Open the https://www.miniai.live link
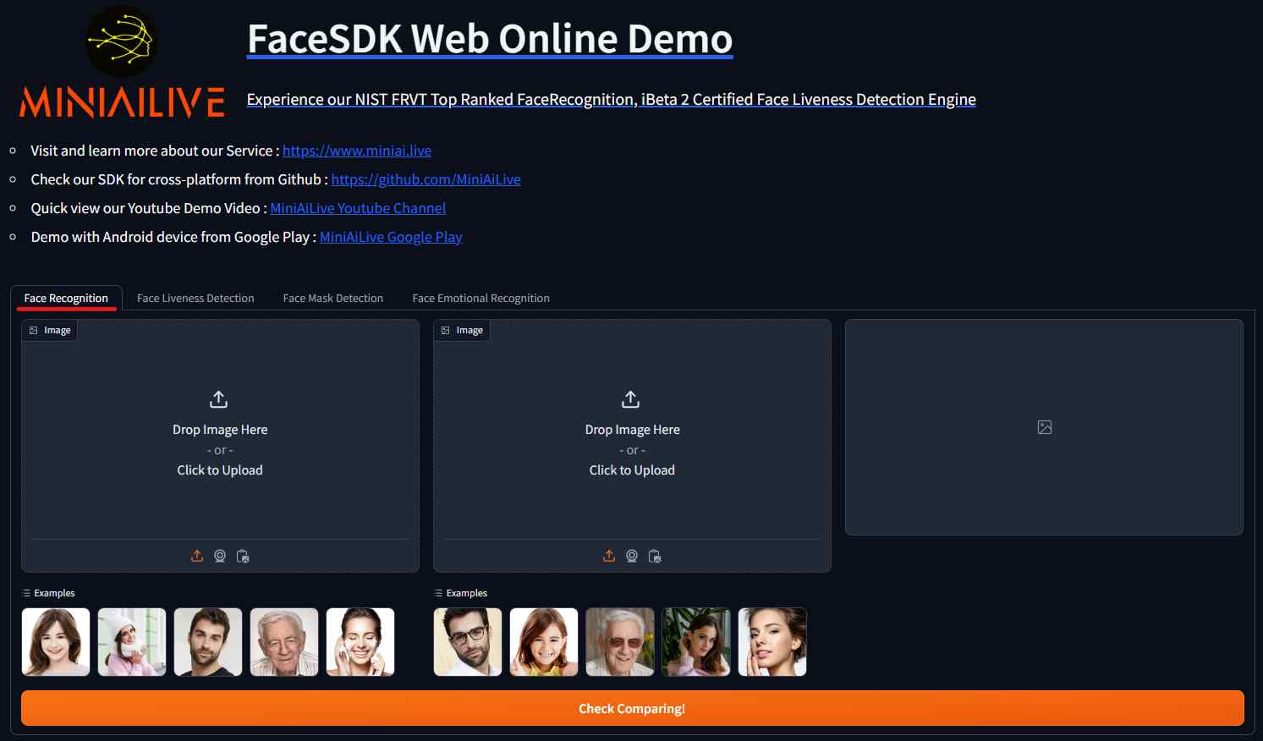This screenshot has width=1263, height=741. 357,151
